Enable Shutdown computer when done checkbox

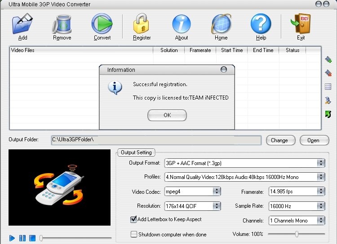coord(134,234)
